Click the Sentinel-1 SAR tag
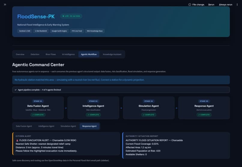Viewport: 242px width, 167px height. (x=25, y=31)
